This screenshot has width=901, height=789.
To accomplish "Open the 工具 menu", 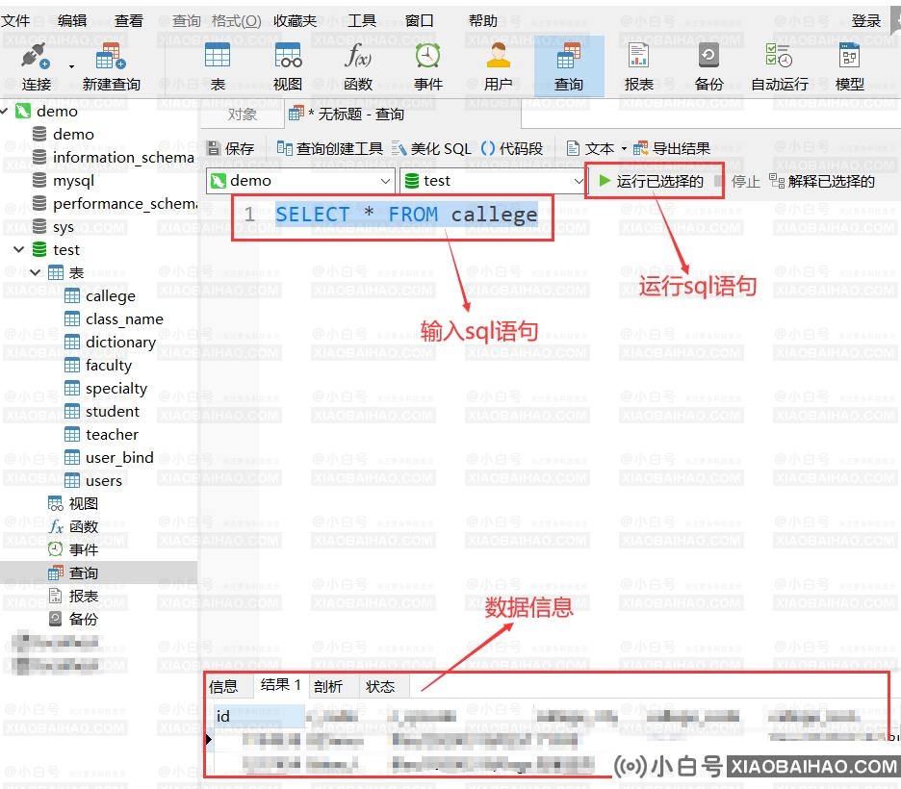I will pyautogui.click(x=362, y=20).
